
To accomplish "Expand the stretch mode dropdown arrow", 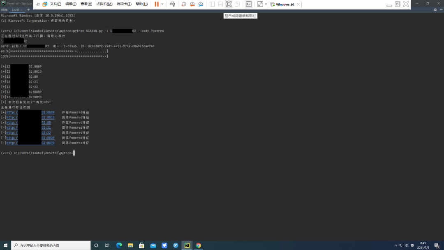I will 266,4.
